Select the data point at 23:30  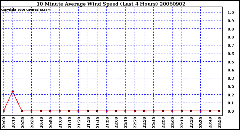pos(200,111)
